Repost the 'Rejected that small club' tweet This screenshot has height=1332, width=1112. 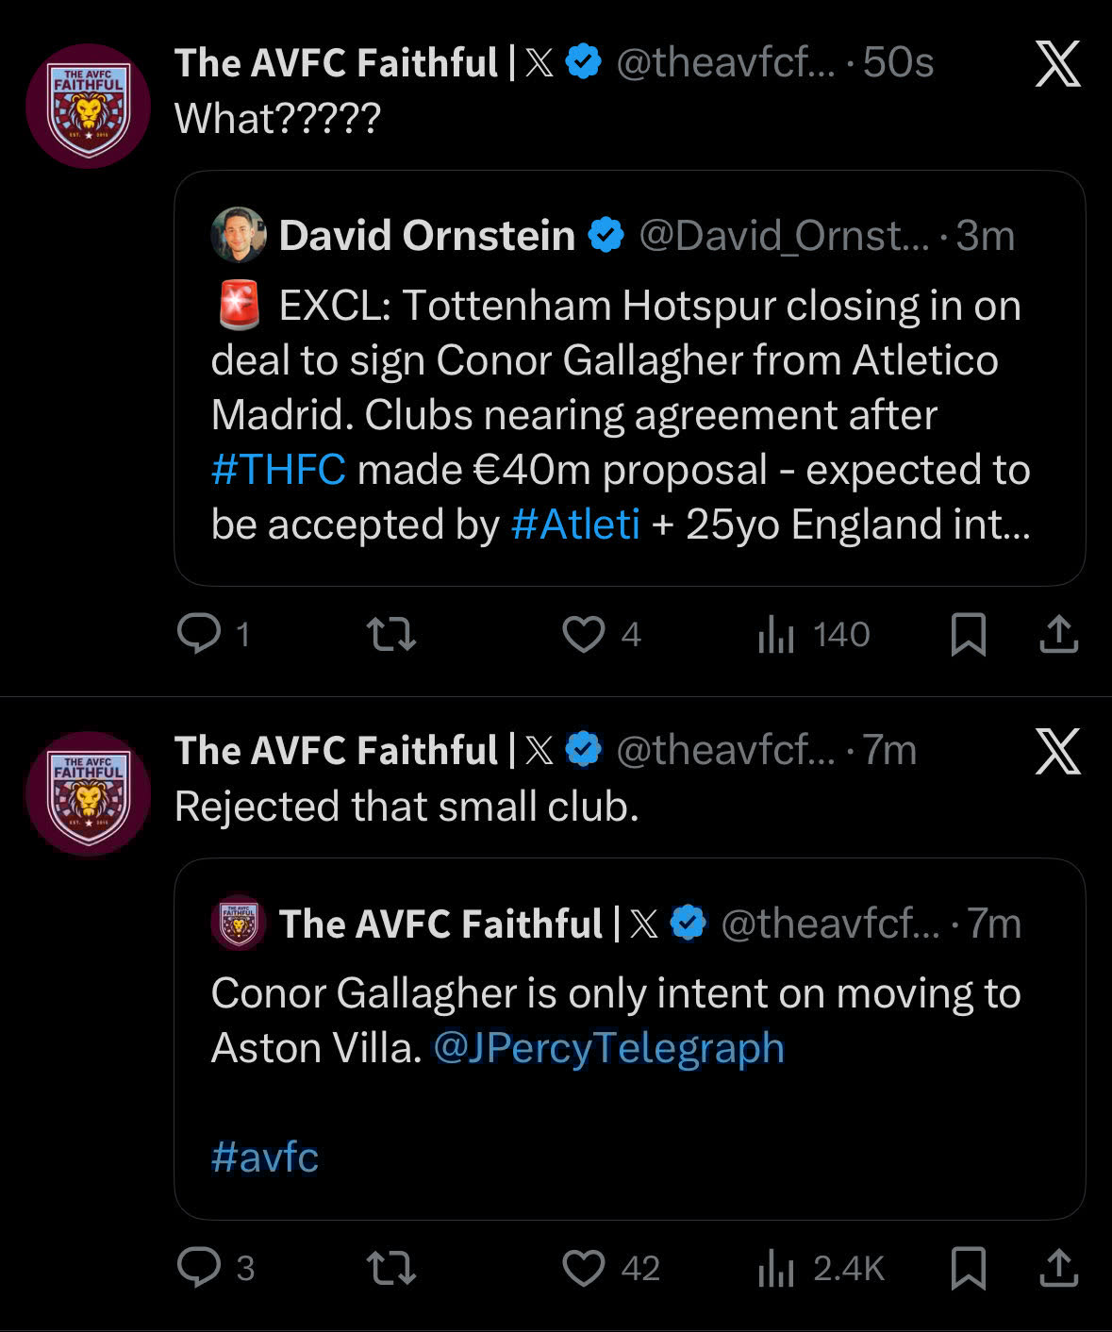tap(390, 1267)
